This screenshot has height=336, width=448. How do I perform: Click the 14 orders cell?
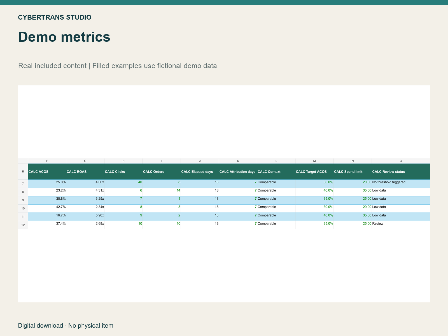pos(162,192)
